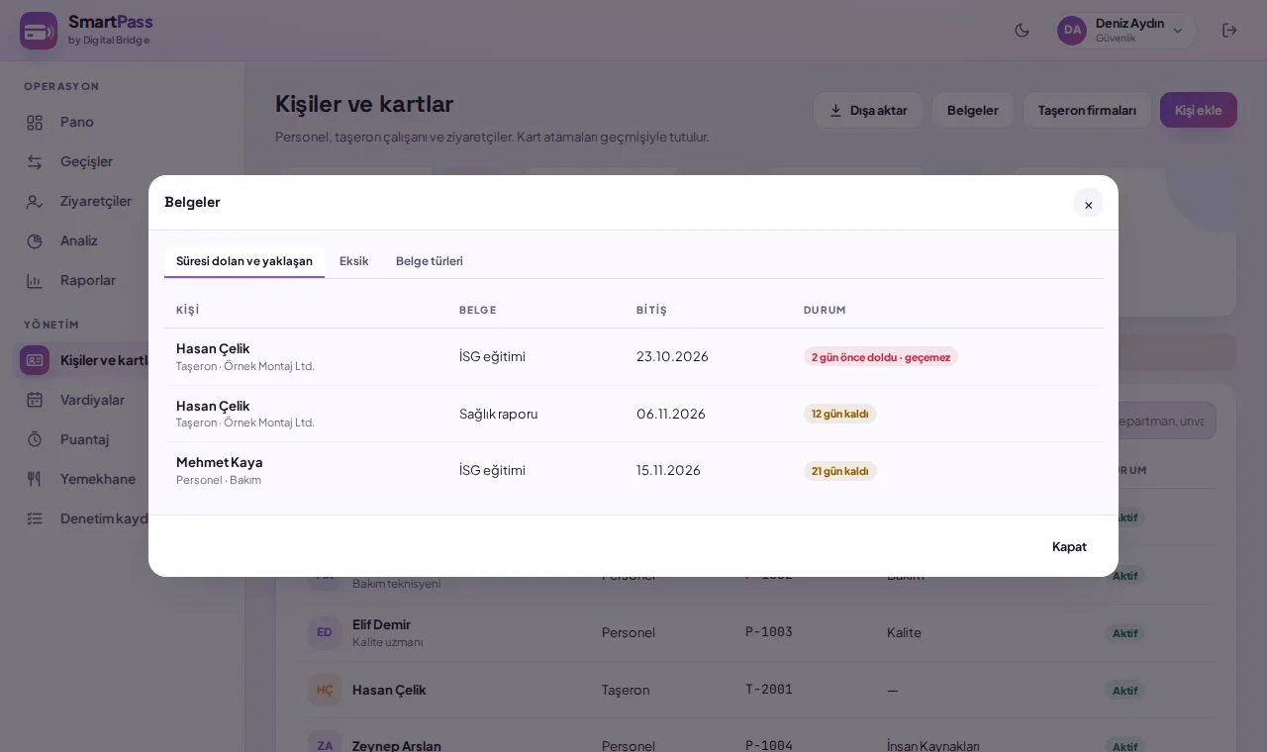This screenshot has height=752, width=1267.
Task: Switch to the Belge türleri tab
Action: pyautogui.click(x=430, y=261)
